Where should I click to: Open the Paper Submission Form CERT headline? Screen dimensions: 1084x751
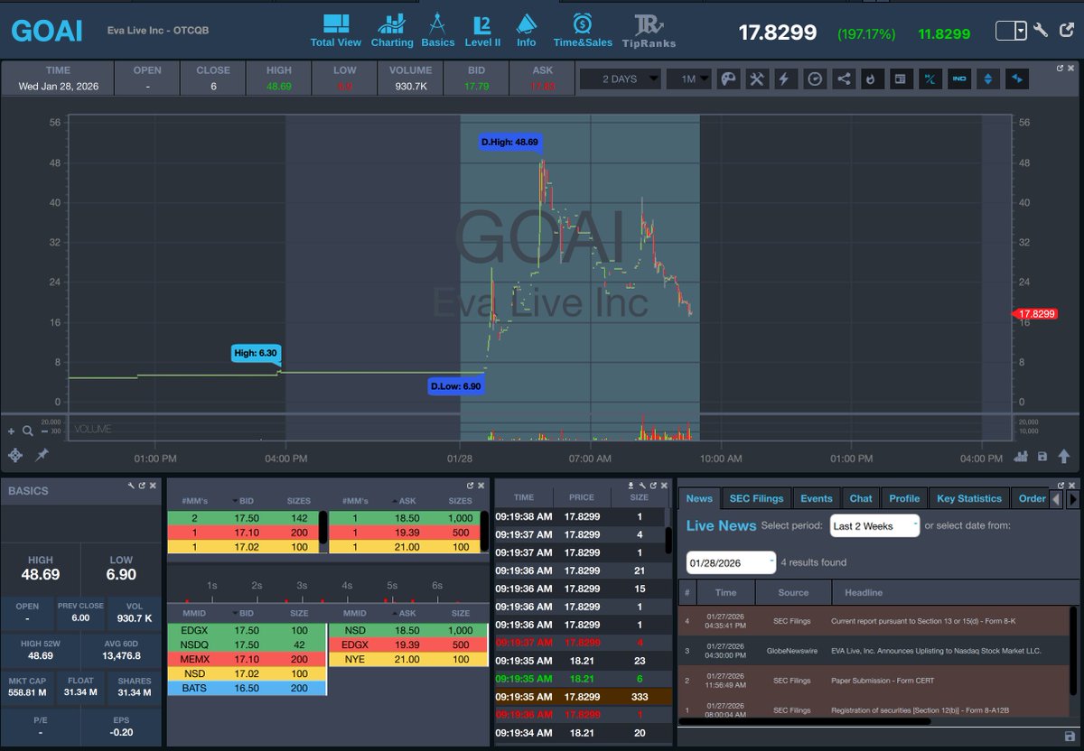tap(883, 680)
